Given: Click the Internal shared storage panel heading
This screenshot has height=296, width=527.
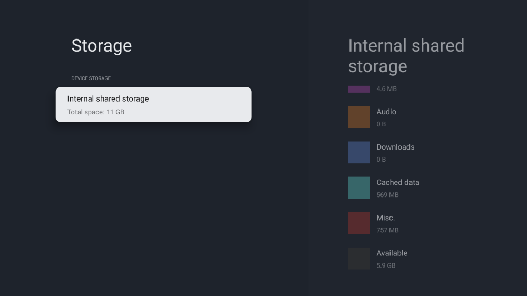Looking at the screenshot, I should [x=406, y=56].
